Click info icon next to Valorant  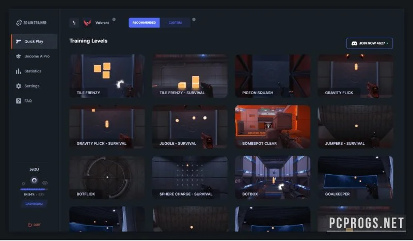pyautogui.click(x=114, y=19)
